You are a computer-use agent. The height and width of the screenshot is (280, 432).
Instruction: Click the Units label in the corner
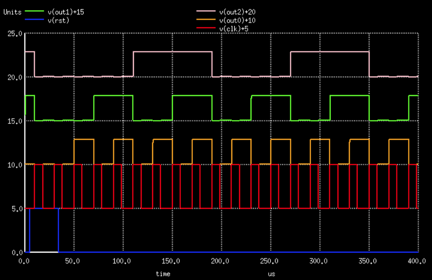(12, 12)
